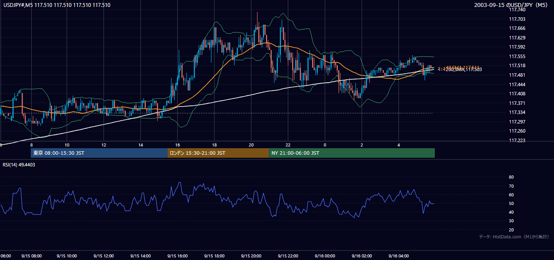The width and height of the screenshot is (554, 260).
Task: Click the 117.371 price axis label
Action: [517, 103]
